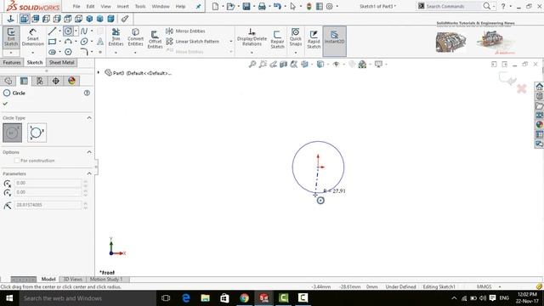The height and width of the screenshot is (306, 544).
Task: Select the Perimeter Circle type
Action: [37, 133]
